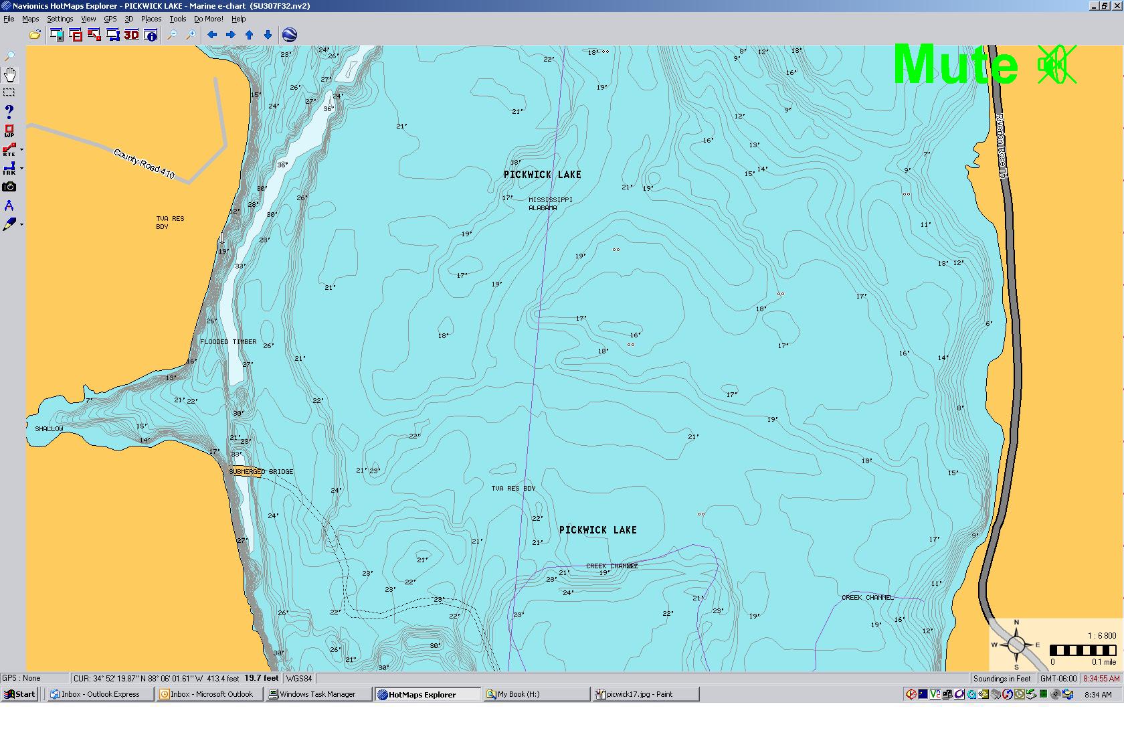Take a snapshot with the camera tool
Screen dimensions: 1124x741
[x=9, y=186]
